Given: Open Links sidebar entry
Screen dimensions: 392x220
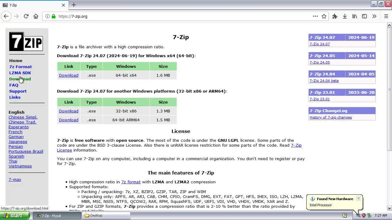Looking at the screenshot, I should click(15, 97).
